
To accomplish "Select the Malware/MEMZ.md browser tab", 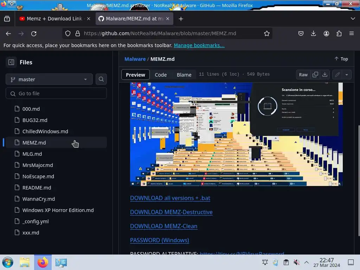I will (x=134, y=19).
